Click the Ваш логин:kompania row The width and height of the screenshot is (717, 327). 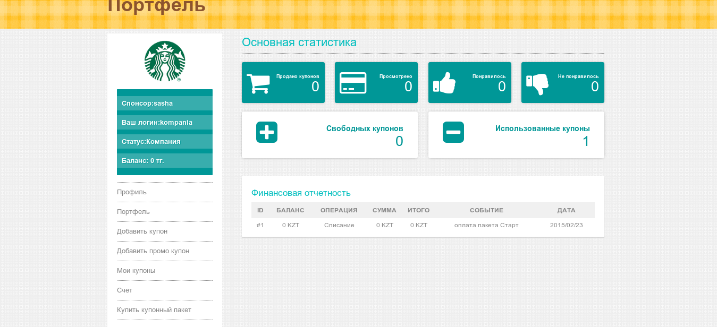click(x=165, y=123)
